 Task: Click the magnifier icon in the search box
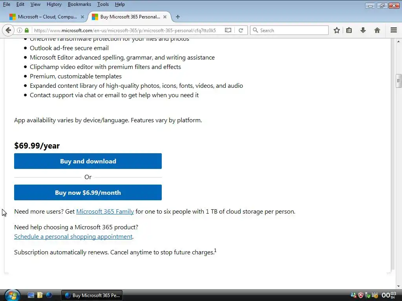click(x=255, y=30)
